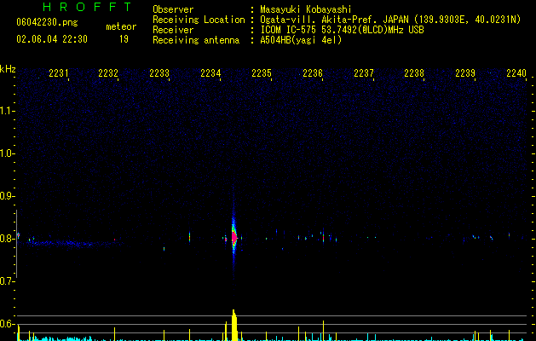Click the 2233 time marker
The width and height of the screenshot is (536, 341).
tap(159, 73)
